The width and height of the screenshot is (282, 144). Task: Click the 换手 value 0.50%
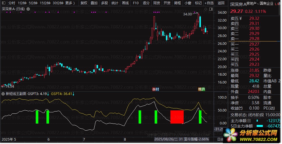click(x=254, y=98)
